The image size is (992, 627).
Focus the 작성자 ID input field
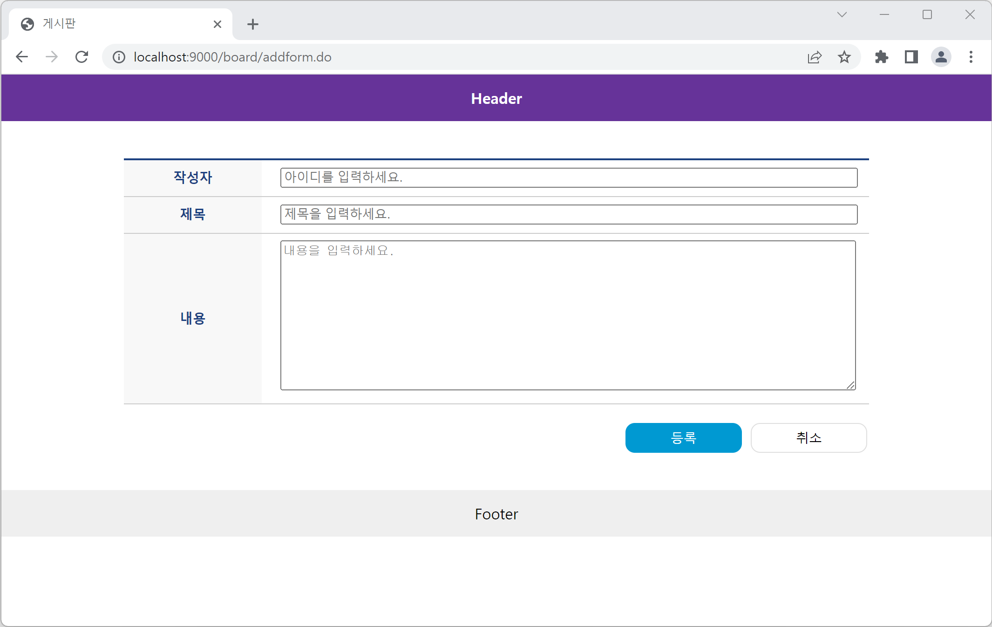click(x=569, y=177)
